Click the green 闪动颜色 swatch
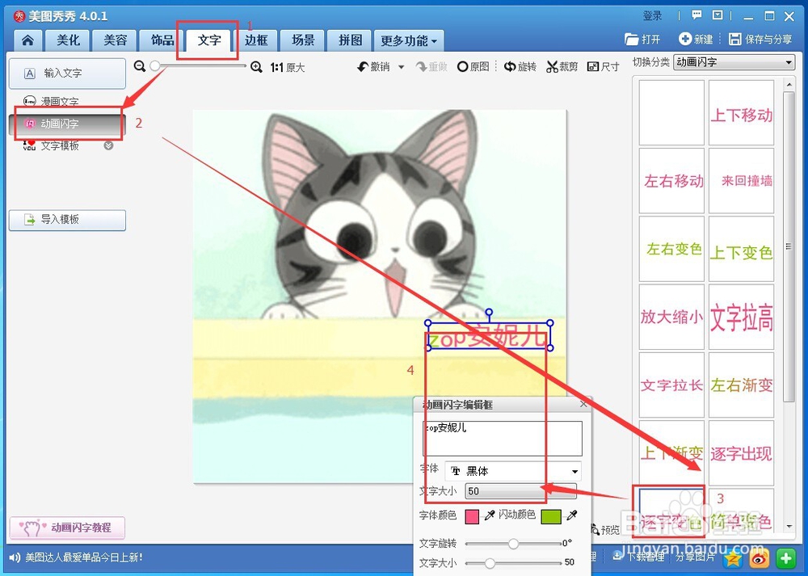This screenshot has width=808, height=576. 551,516
